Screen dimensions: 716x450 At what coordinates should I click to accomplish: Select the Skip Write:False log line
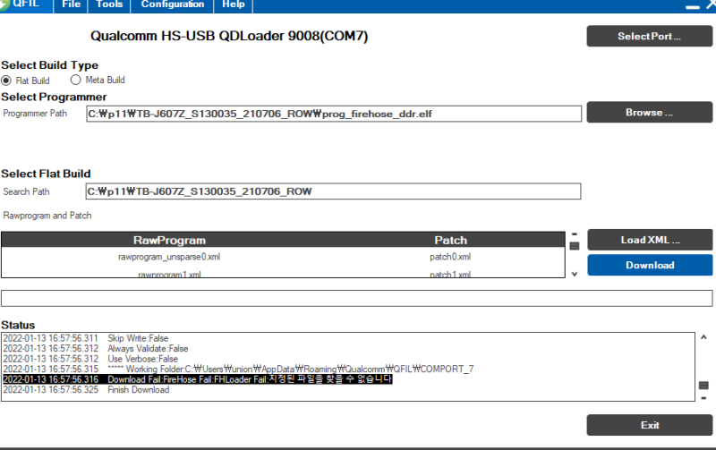coord(86,338)
